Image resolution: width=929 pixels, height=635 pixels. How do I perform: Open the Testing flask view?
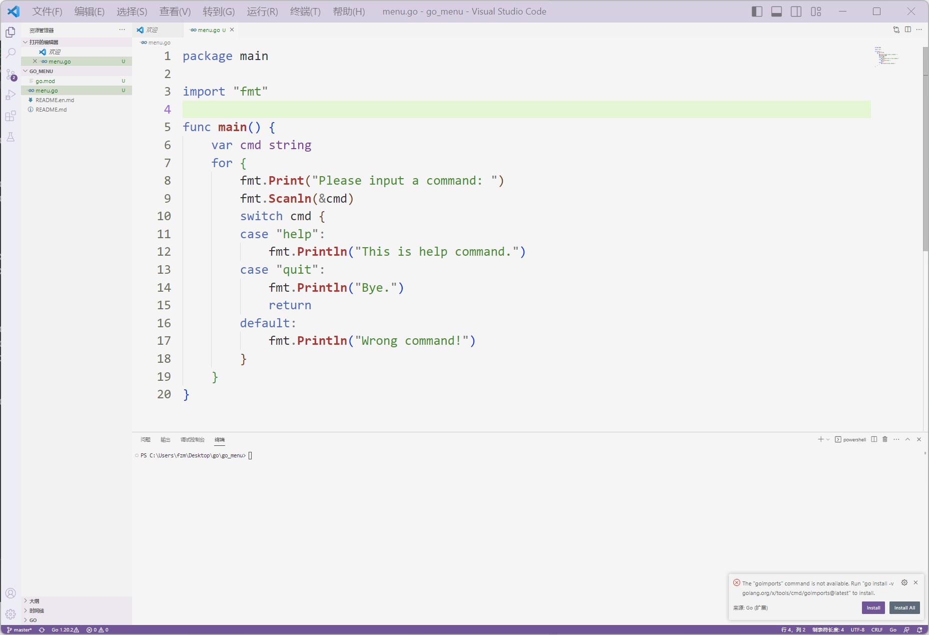tap(11, 137)
